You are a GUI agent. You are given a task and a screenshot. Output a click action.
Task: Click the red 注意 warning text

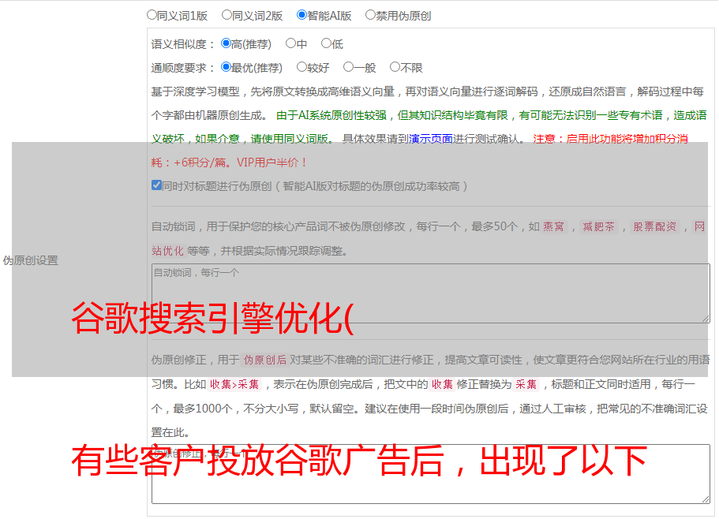(x=420, y=151)
